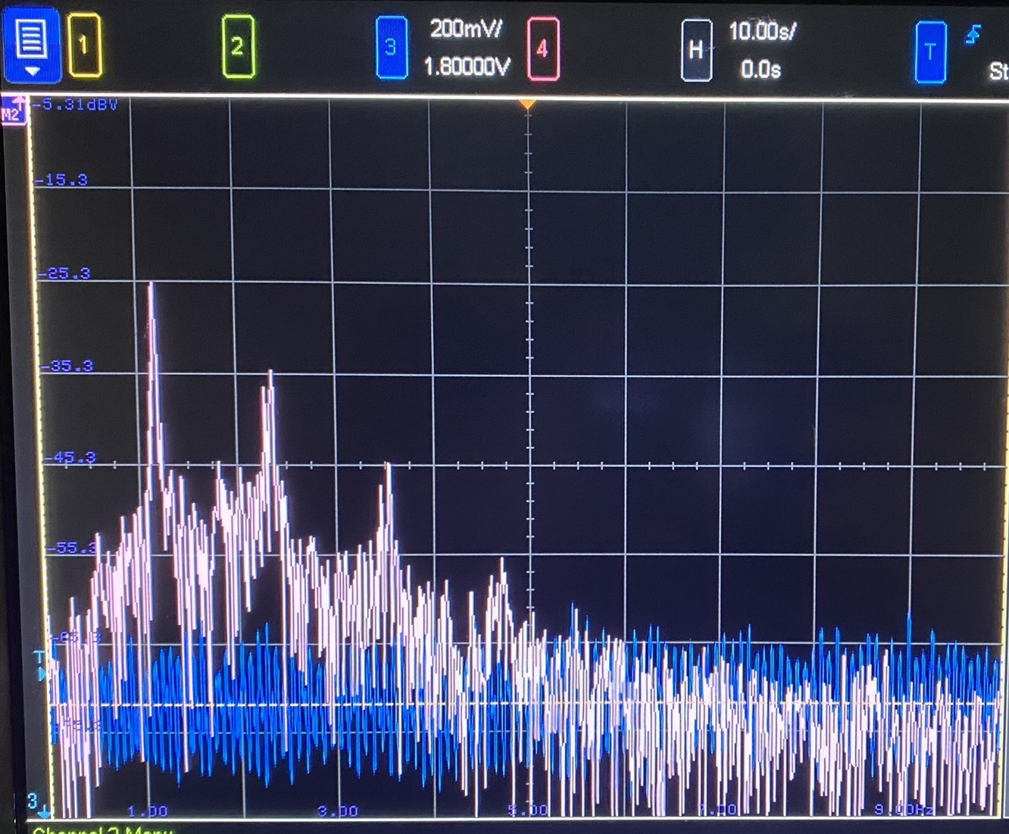Viewport: 1009px width, 834px height.
Task: Tap the rising edge trigger slope icon
Action: [x=973, y=35]
